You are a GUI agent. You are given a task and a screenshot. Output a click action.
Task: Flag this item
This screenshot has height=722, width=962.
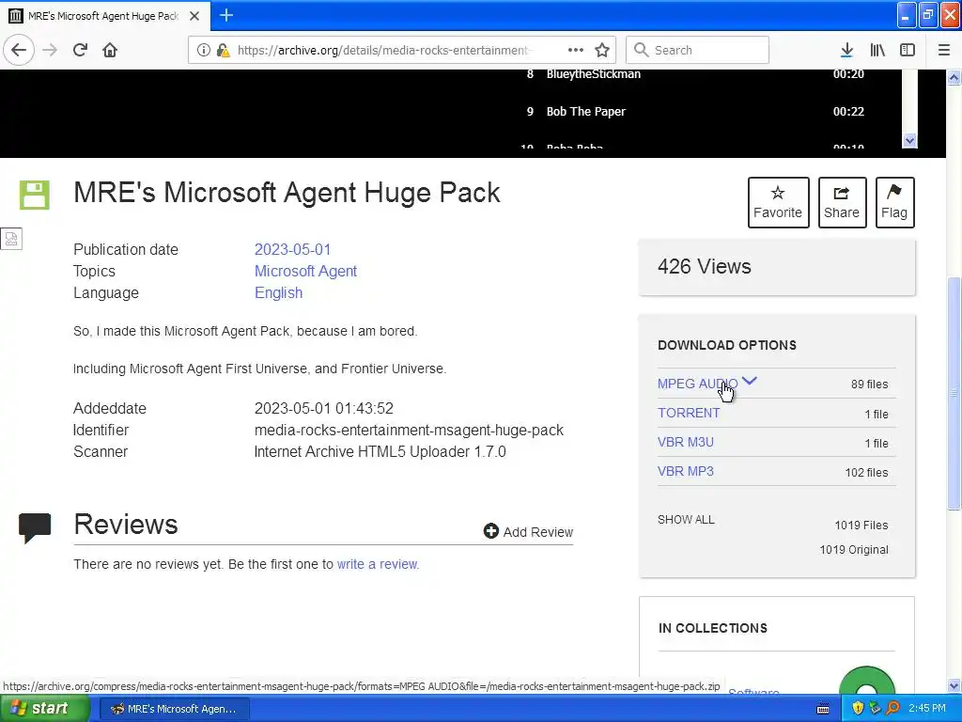(x=894, y=203)
